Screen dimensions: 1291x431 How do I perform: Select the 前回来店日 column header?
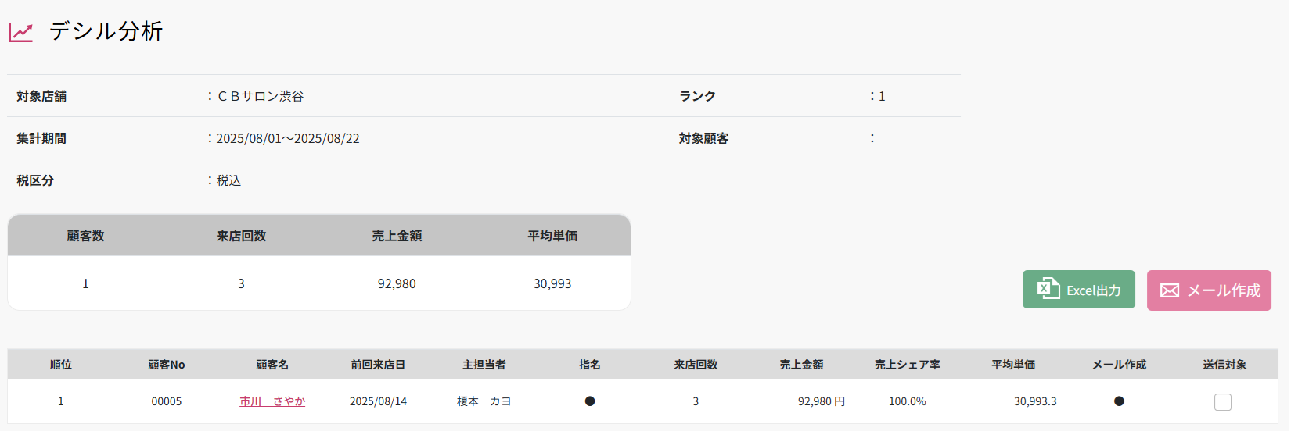(x=378, y=365)
